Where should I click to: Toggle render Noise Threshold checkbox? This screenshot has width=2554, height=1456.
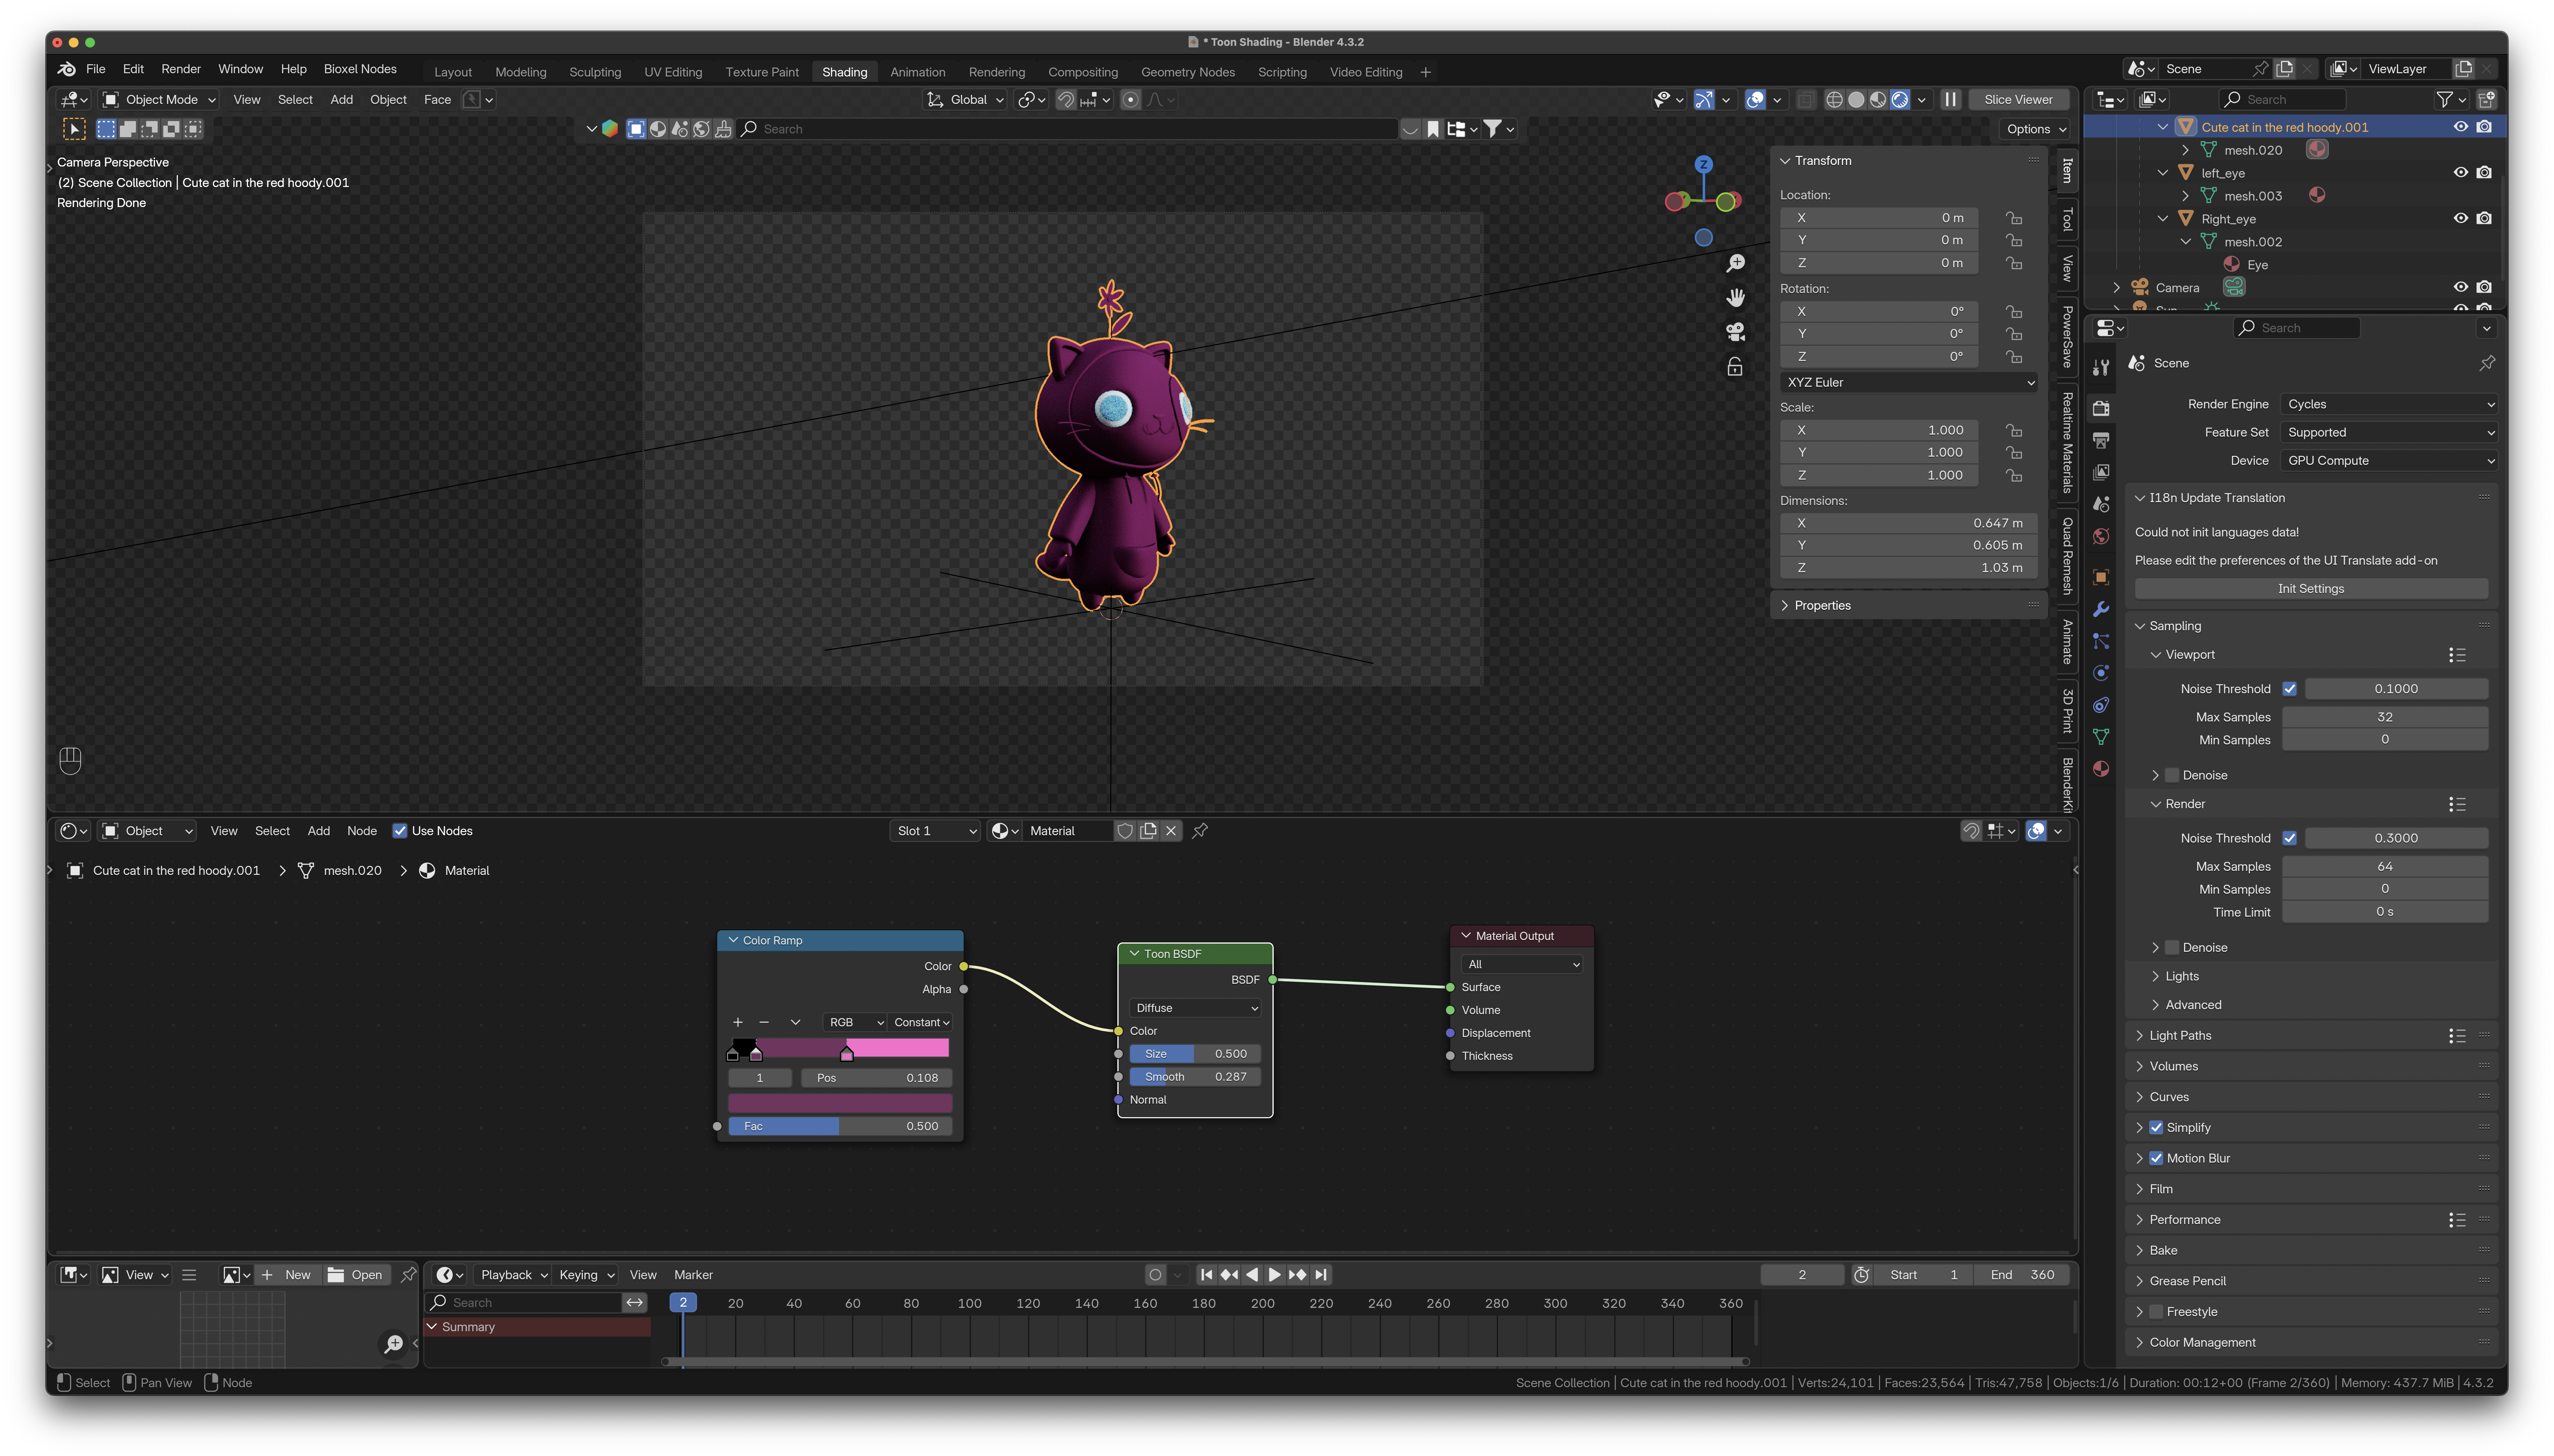click(2289, 838)
